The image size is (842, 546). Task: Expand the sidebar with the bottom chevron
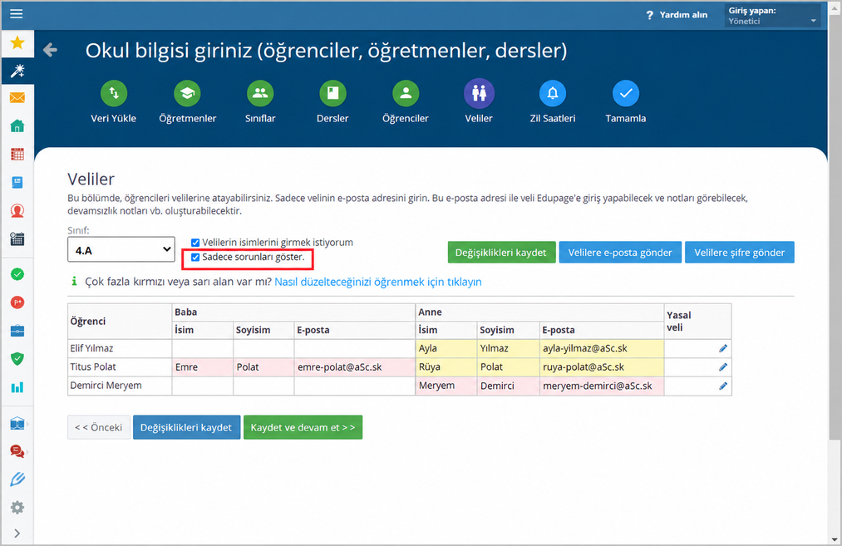17,533
